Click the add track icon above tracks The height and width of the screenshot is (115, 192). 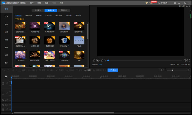point(6,77)
